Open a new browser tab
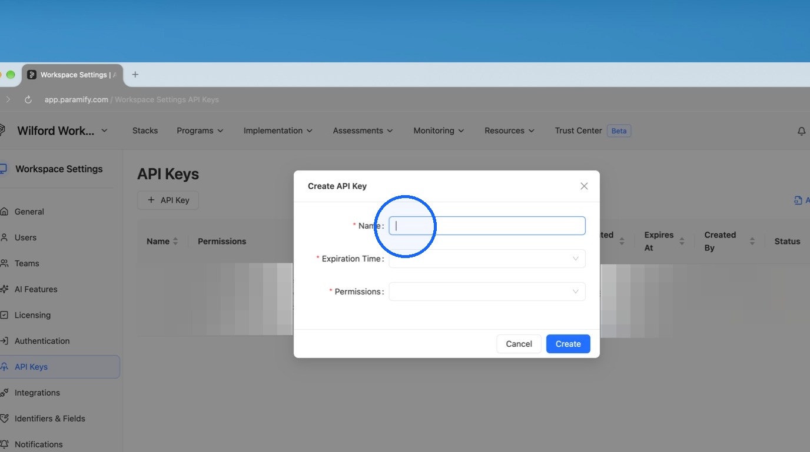Image resolution: width=810 pixels, height=452 pixels. [135, 75]
